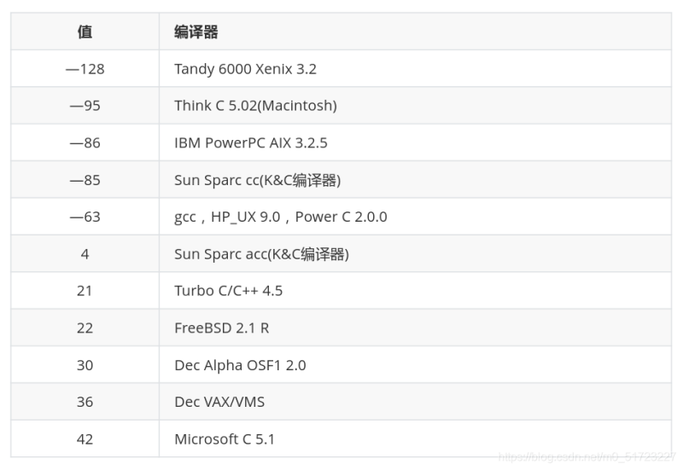
Task: Click the blog.csdn.net watermark link
Action: [x=585, y=457]
